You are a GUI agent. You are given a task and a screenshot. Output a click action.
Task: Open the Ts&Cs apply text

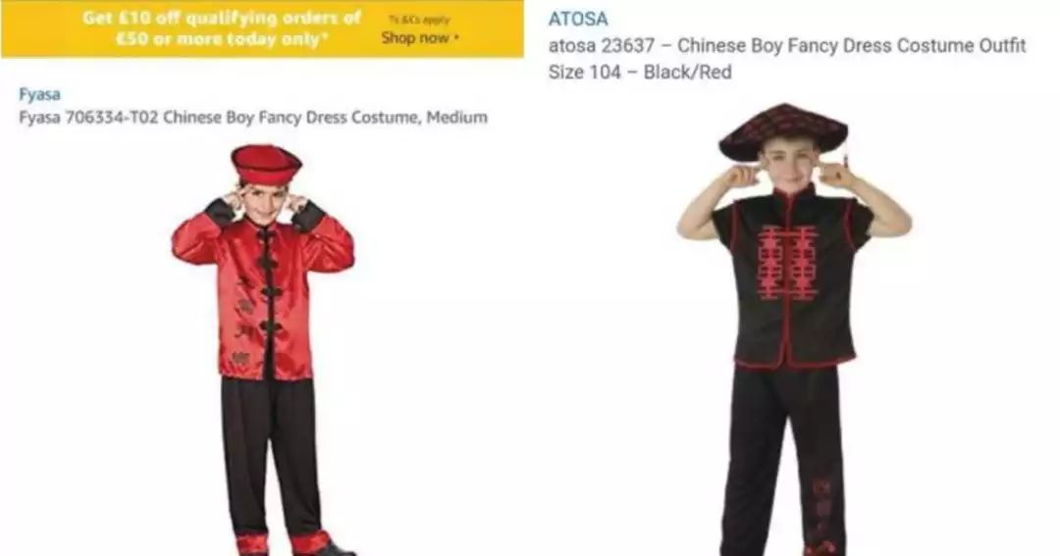419,21
